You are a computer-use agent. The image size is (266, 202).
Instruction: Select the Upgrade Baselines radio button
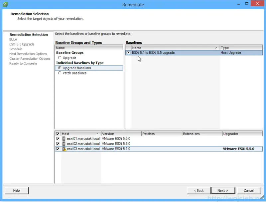pyautogui.click(x=60, y=68)
